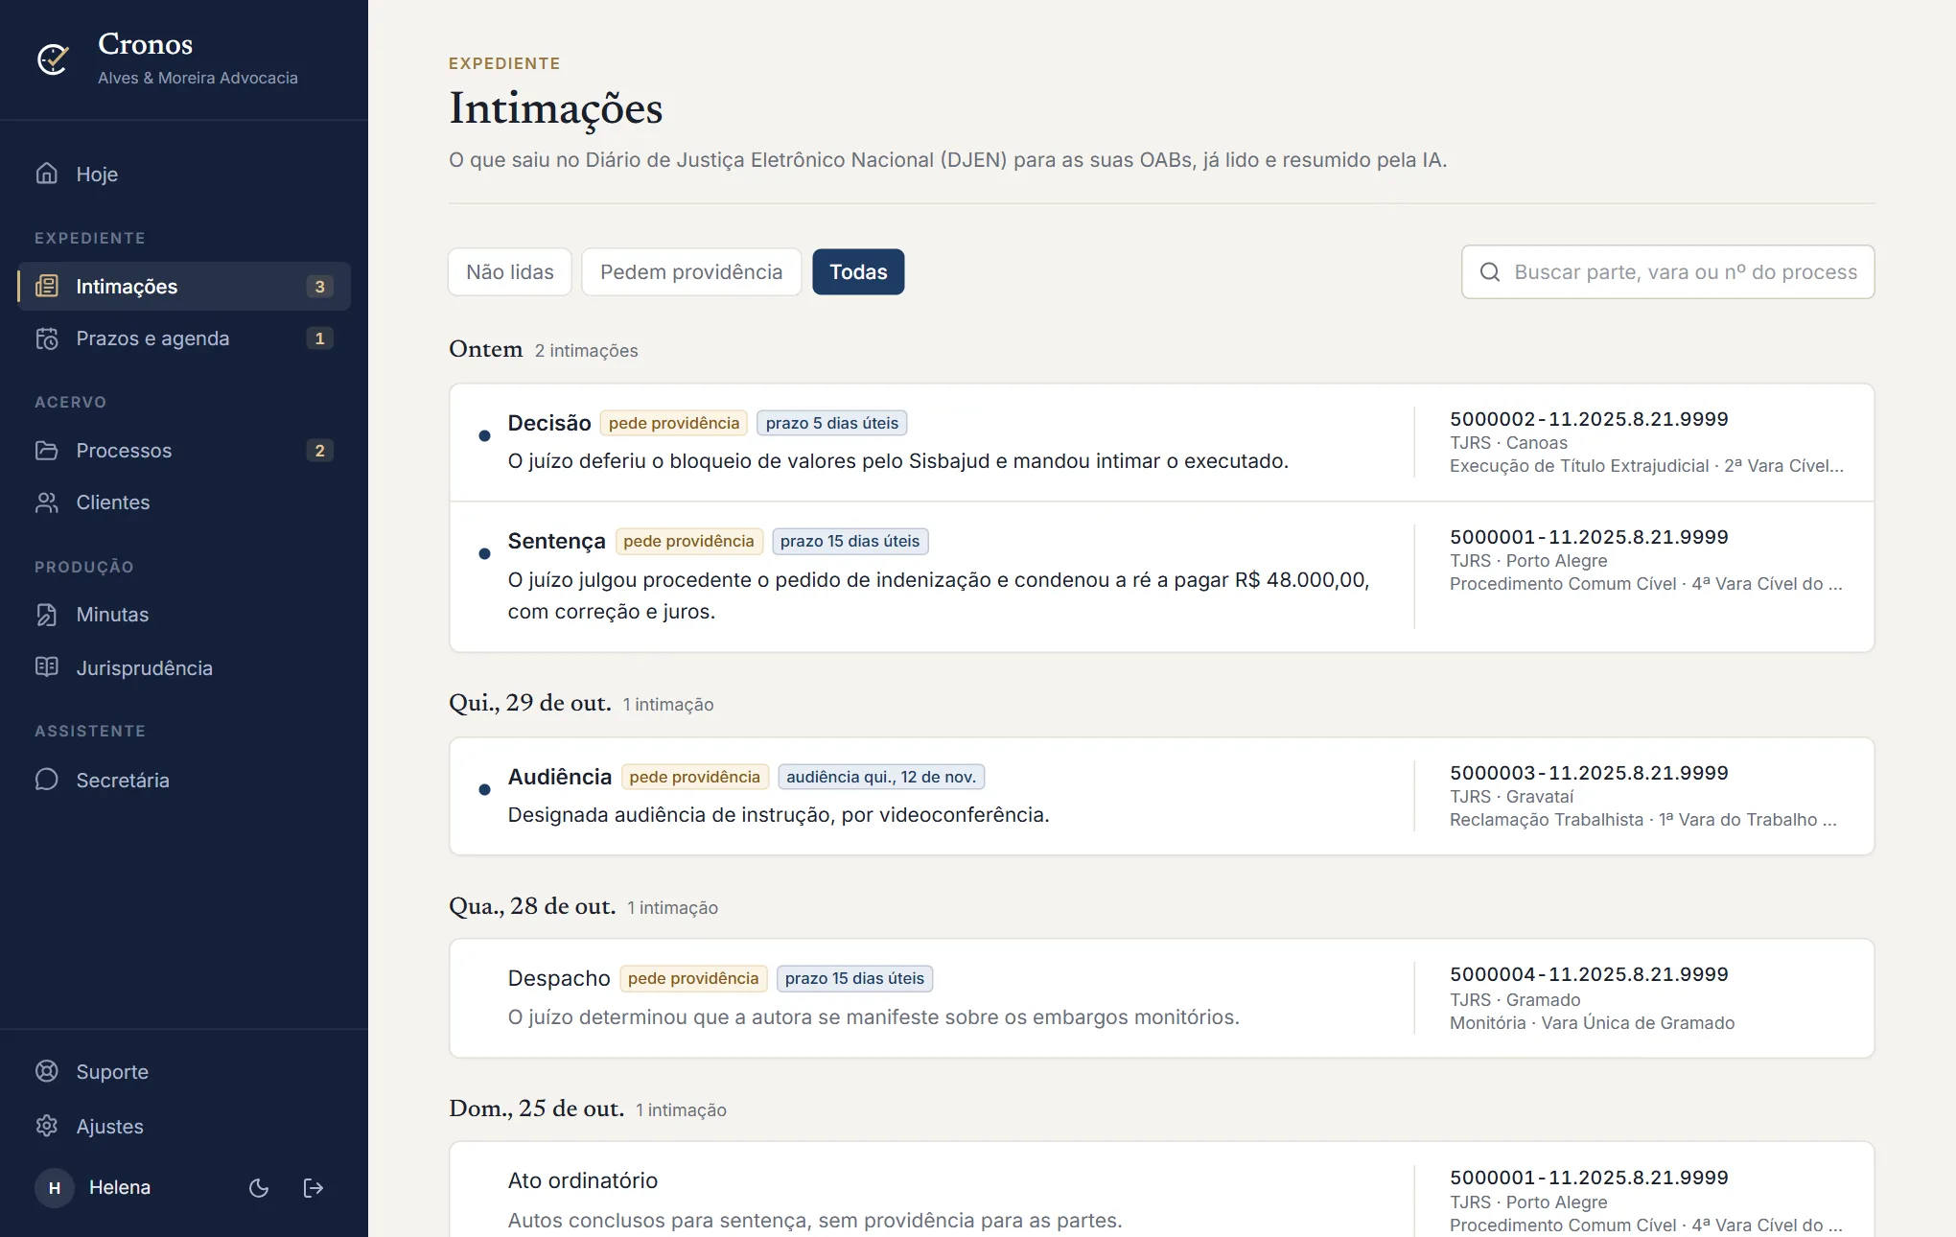Click the Secretária chat bubble icon
This screenshot has width=1956, height=1237.
pos(47,780)
